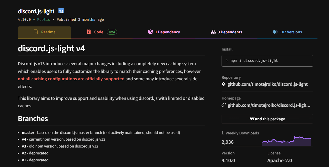Open the Homepage link for discord.js-light

[269, 105]
